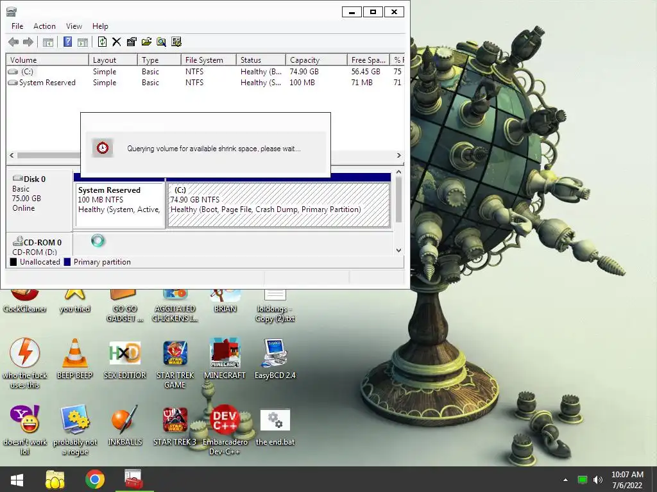Select the Embarcadero Dev-C++ desktop icon

click(x=225, y=430)
